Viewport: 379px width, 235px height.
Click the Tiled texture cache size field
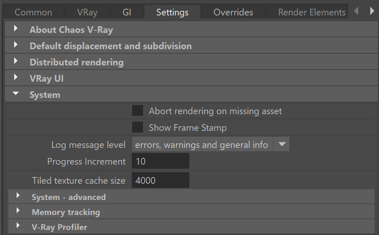161,180
